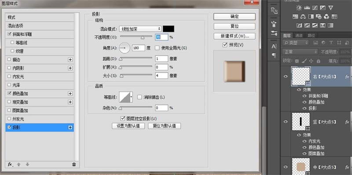Screen dimensions: 352x175
Task: Add another 描边 effect with plus button
Action: [70, 60]
